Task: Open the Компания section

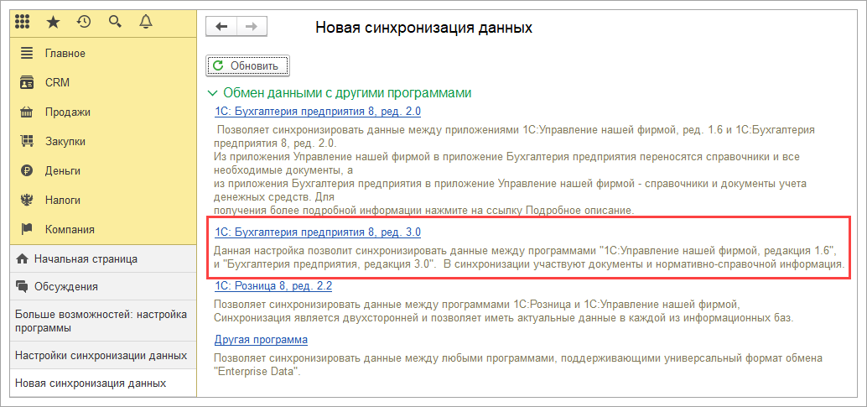Action: tap(103, 229)
